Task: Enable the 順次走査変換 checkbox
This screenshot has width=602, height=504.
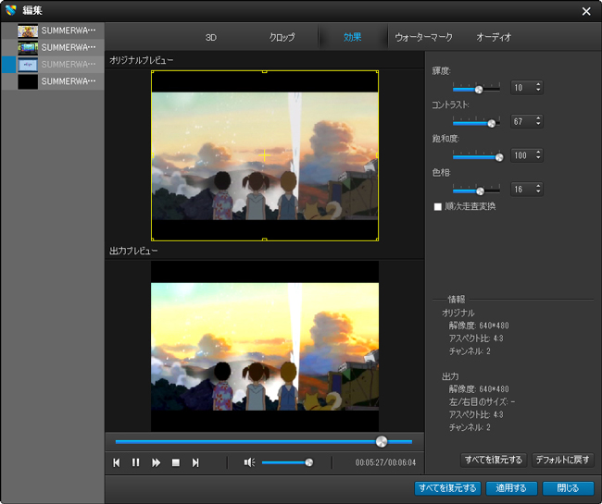Action: coord(438,206)
